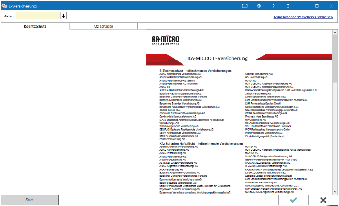This screenshot has height=206, width=339.
Task: Click the scrollbar down arrow
Action: coord(335,192)
